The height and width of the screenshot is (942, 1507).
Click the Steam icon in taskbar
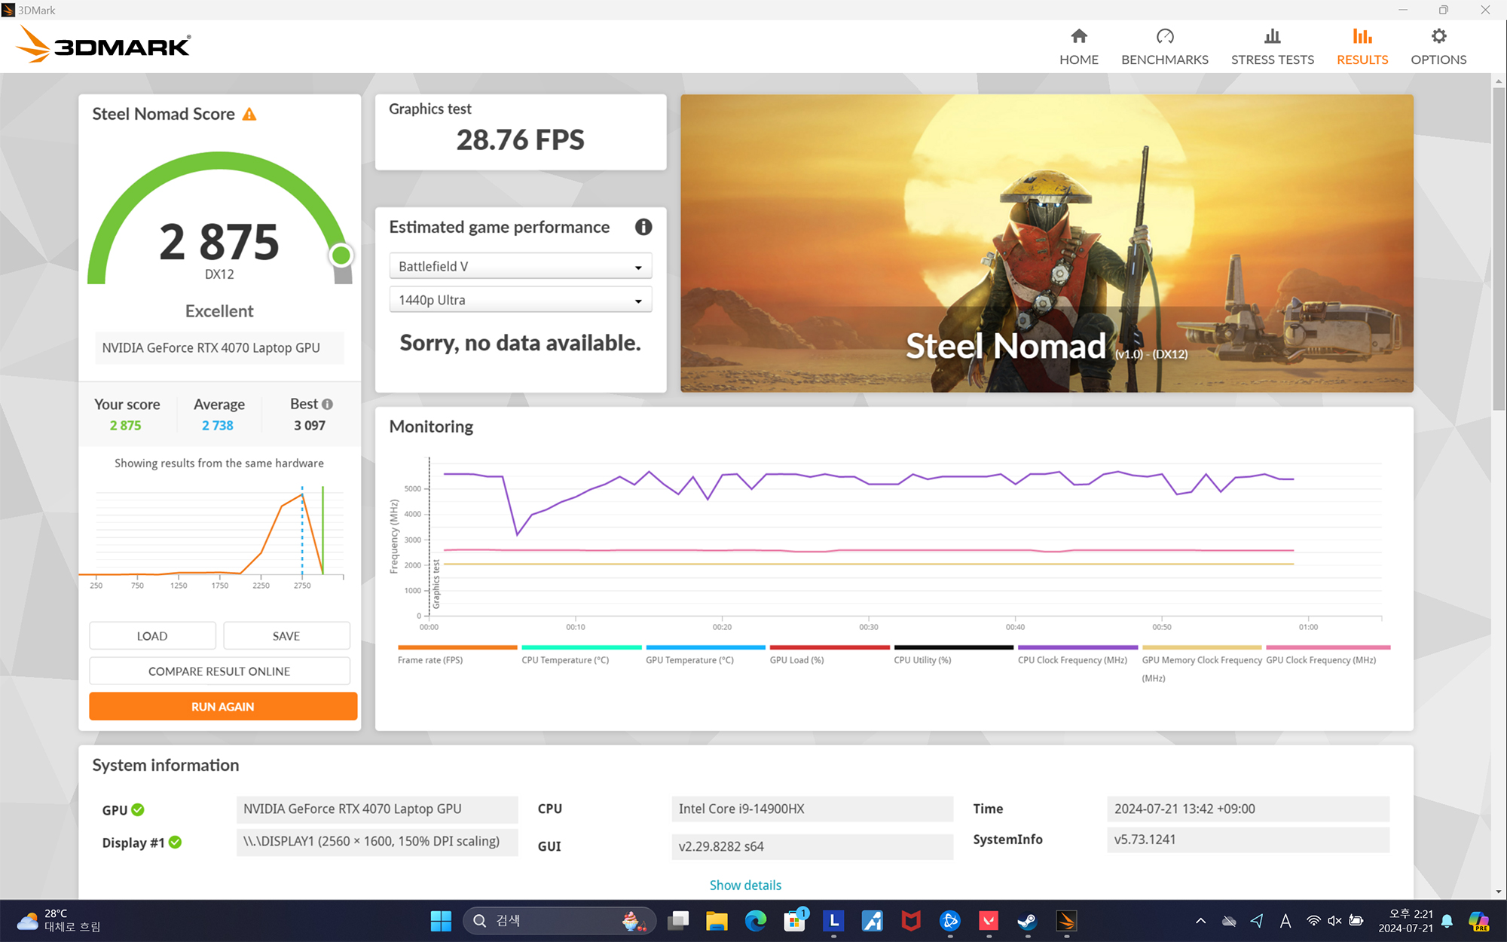(1026, 921)
